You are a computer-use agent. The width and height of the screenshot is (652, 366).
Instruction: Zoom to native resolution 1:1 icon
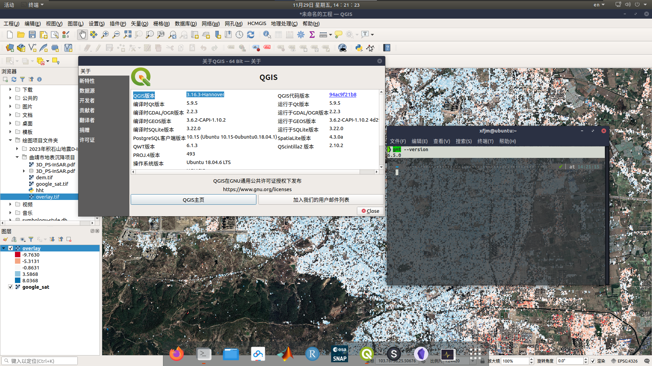click(x=161, y=35)
